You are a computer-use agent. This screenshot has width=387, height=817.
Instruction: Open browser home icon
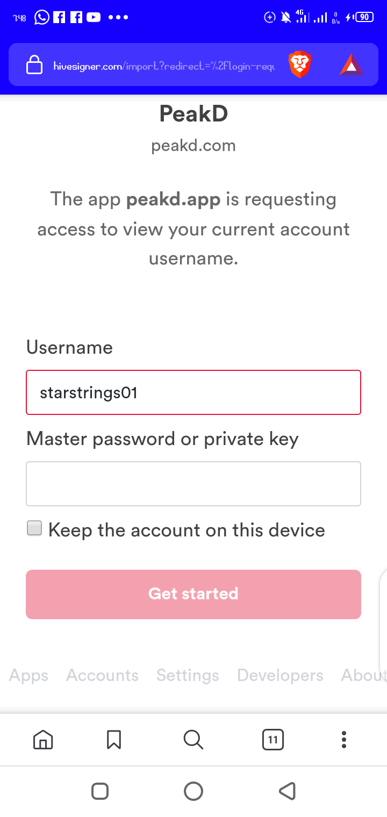(x=43, y=740)
